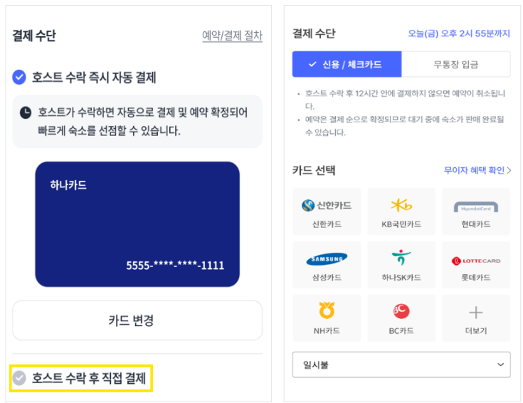This screenshot has width=523, height=403.
Task: Expand dropdown via chevron arrow next to 일시불
Action: (x=500, y=365)
